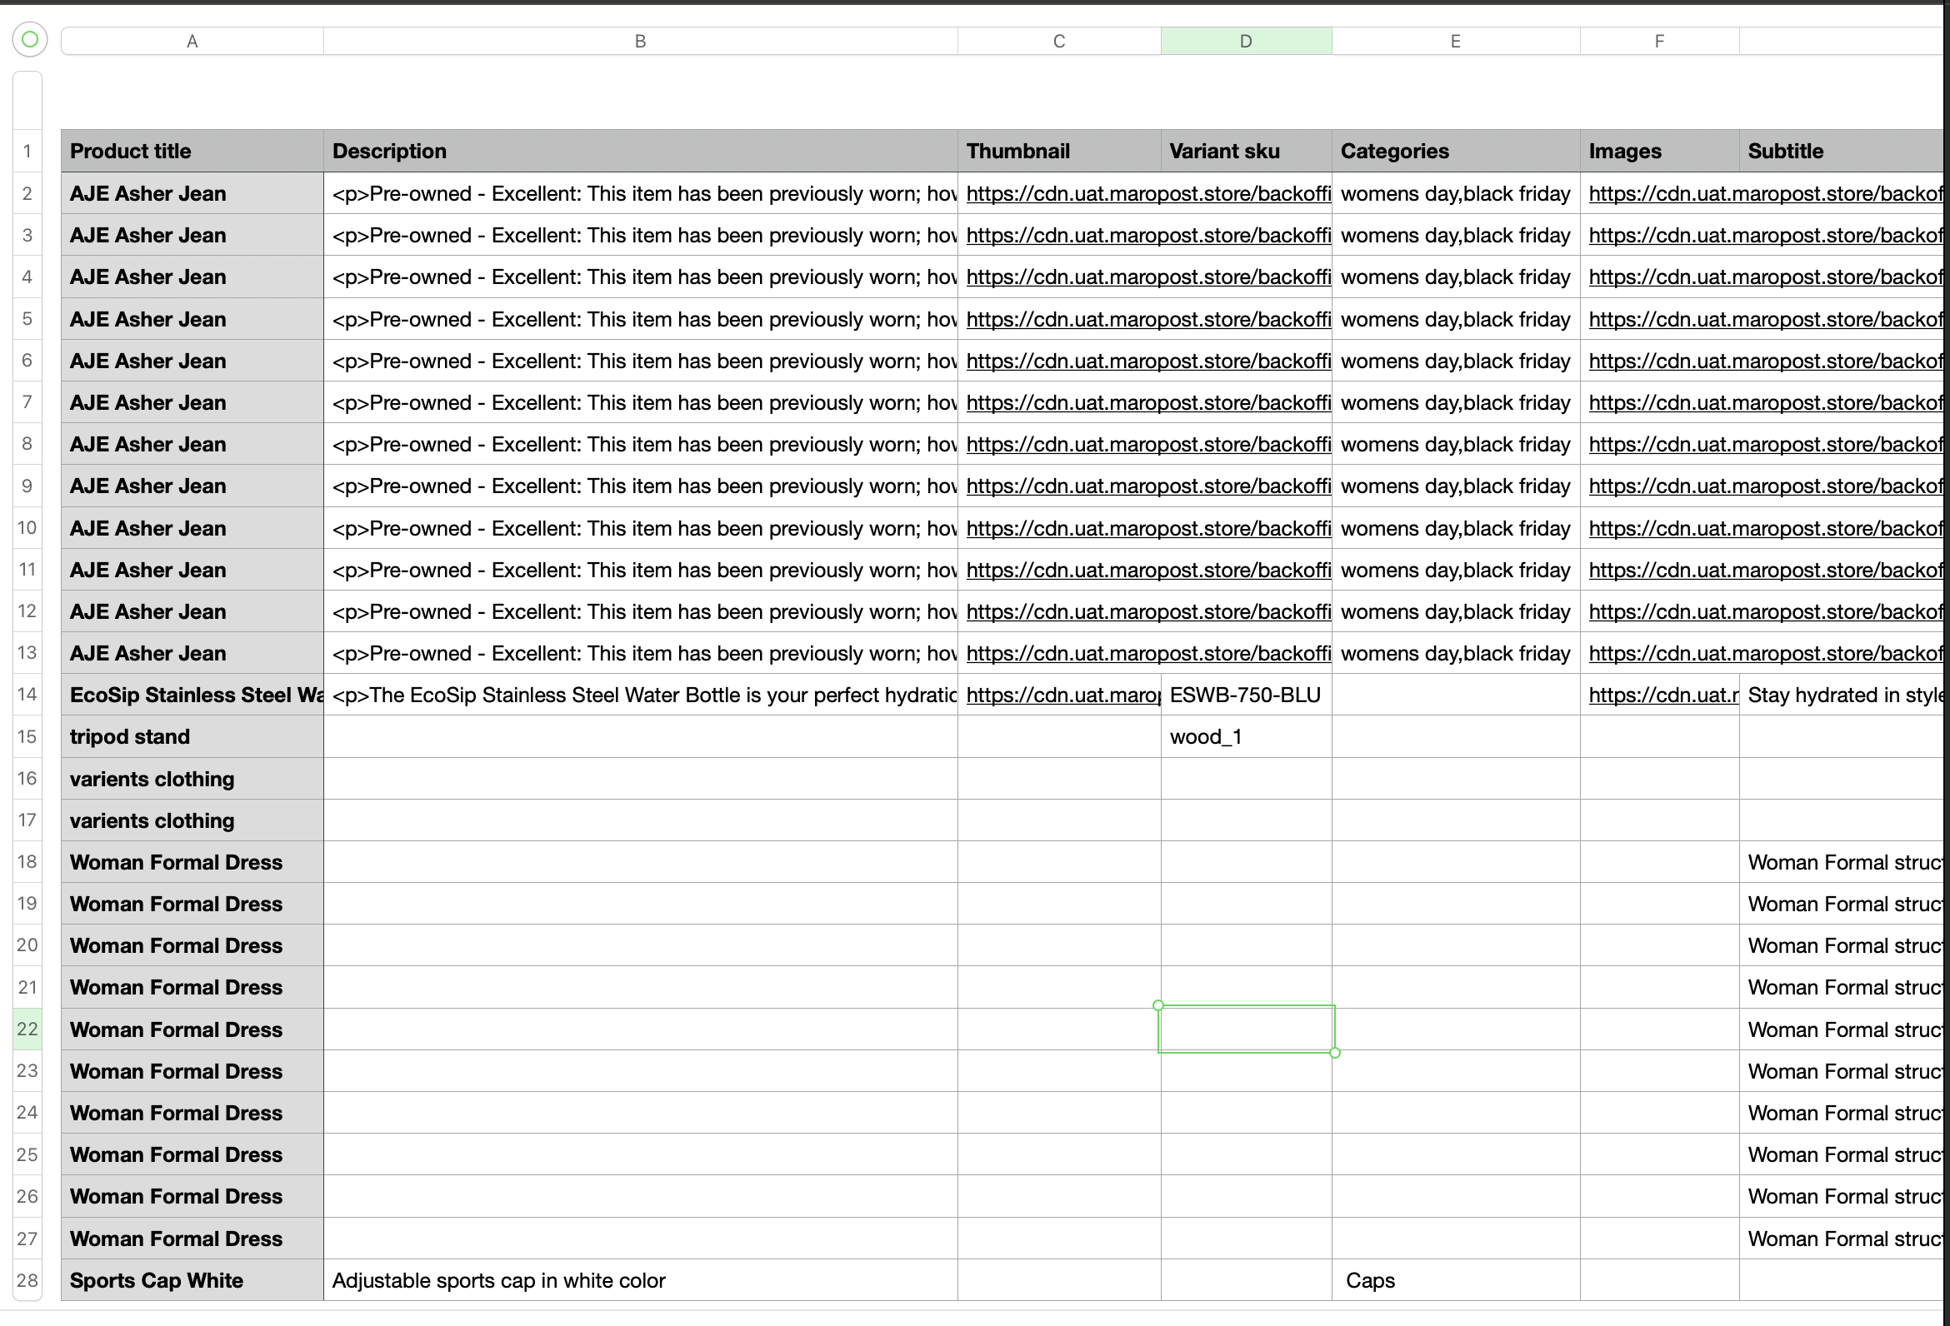The width and height of the screenshot is (1950, 1326).
Task: Open the thumbnail link in row 2
Action: pyautogui.click(x=1147, y=194)
